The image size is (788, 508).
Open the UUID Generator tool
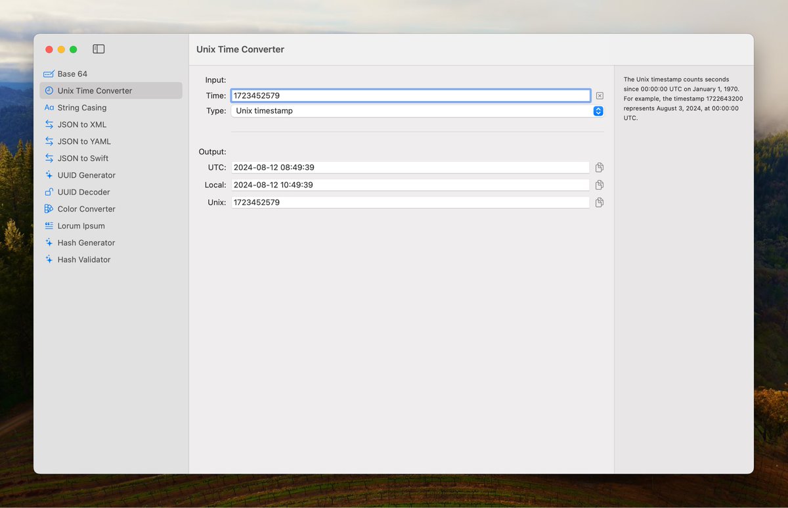coord(111,175)
